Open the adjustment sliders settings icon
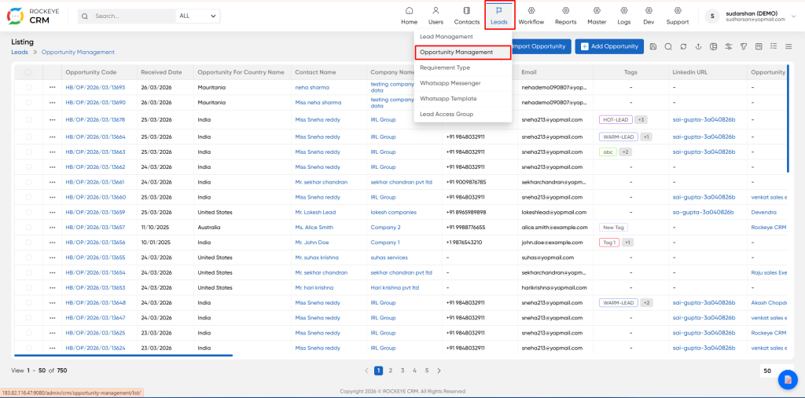Viewport: 805px width, 398px height. coord(728,46)
